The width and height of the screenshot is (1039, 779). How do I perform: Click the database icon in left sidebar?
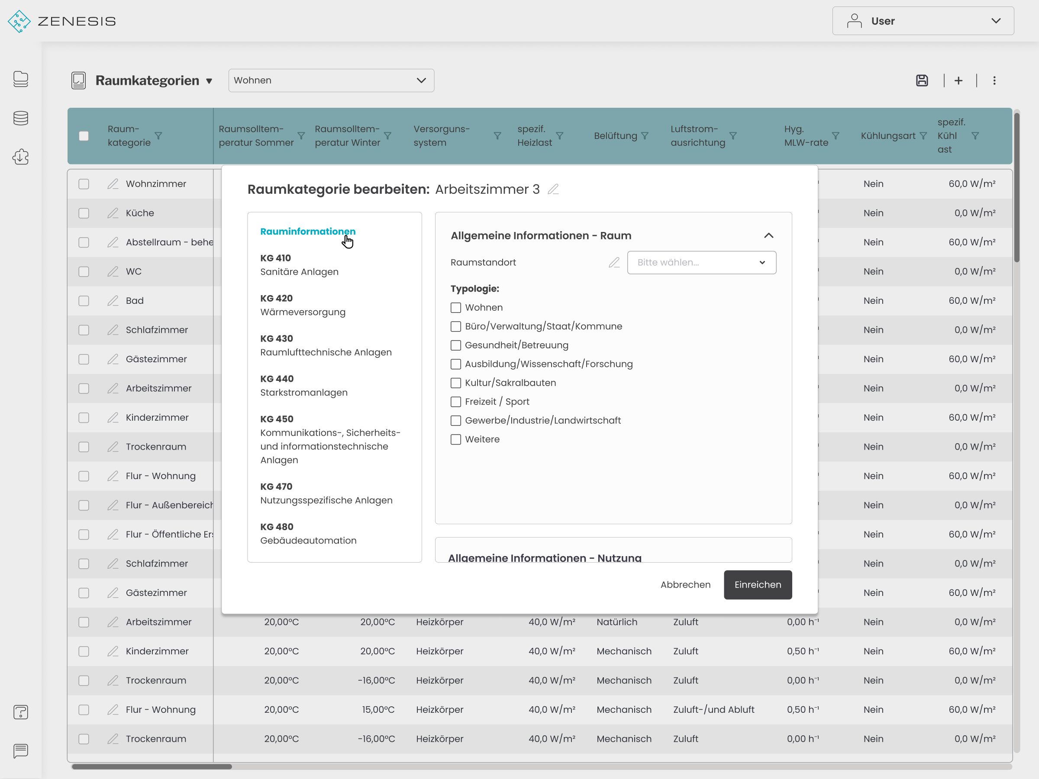(x=21, y=118)
